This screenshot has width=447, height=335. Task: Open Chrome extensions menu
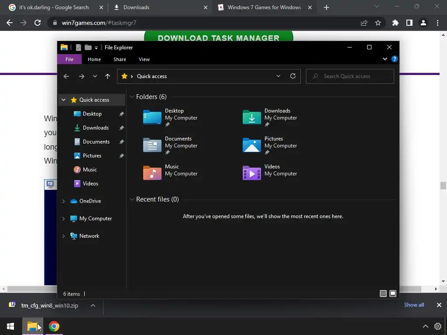pyautogui.click(x=395, y=23)
